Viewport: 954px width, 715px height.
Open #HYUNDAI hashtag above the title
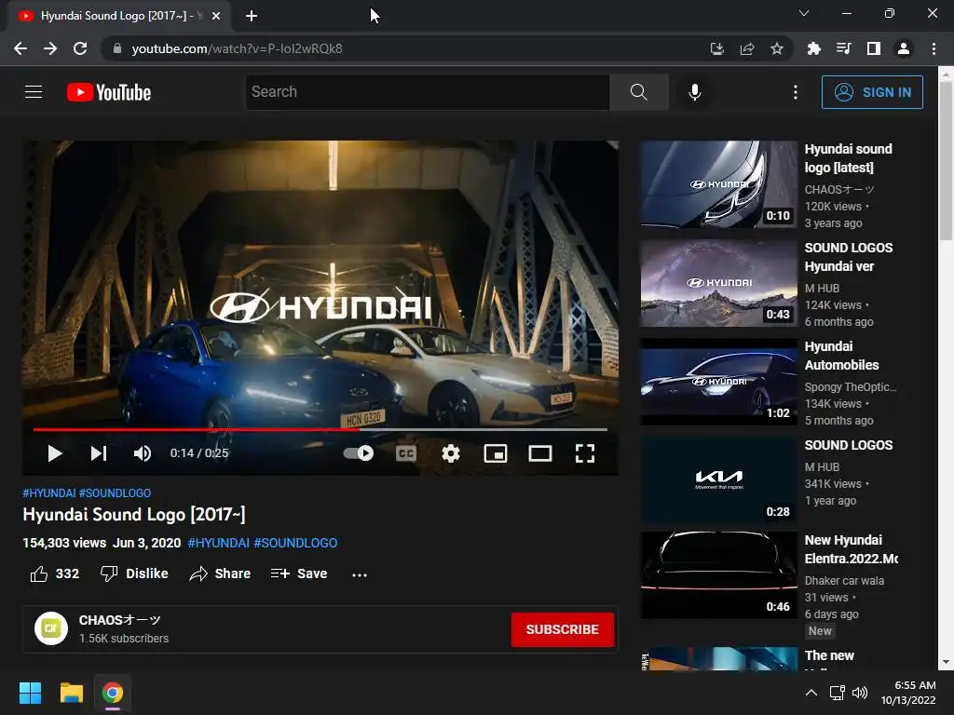(49, 493)
